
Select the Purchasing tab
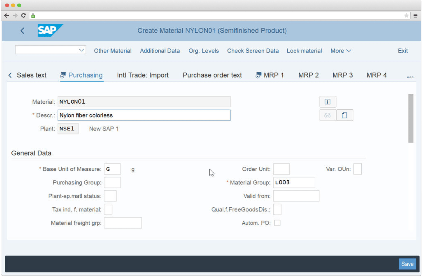[81, 75]
